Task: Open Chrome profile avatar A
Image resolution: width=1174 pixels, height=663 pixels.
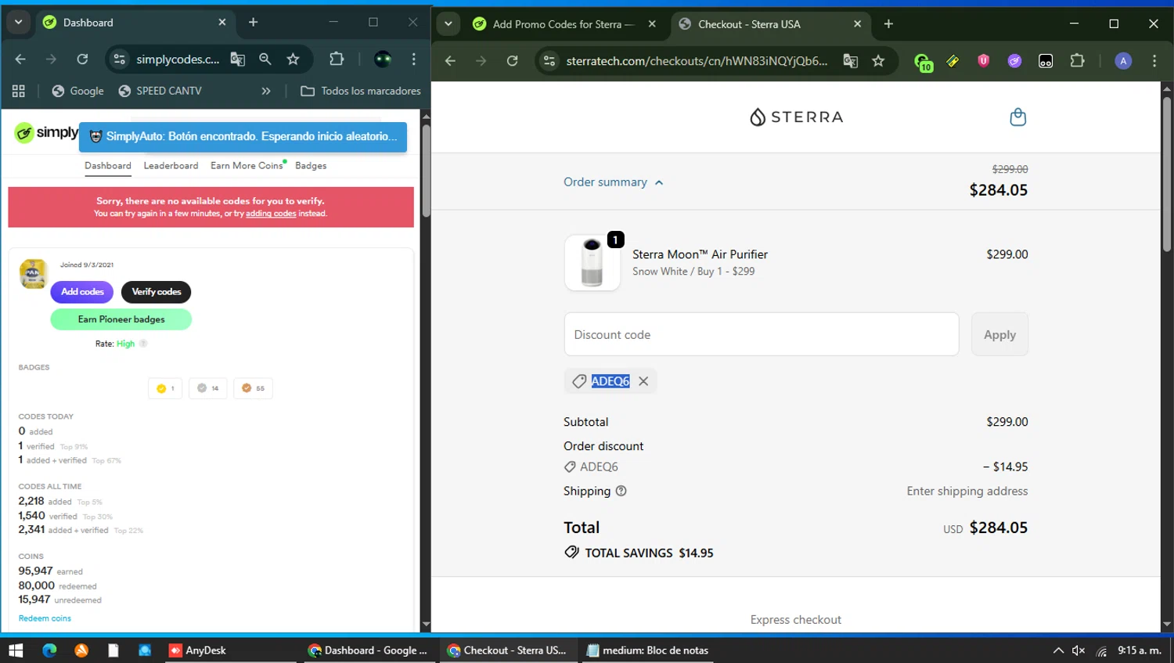Action: click(1123, 60)
